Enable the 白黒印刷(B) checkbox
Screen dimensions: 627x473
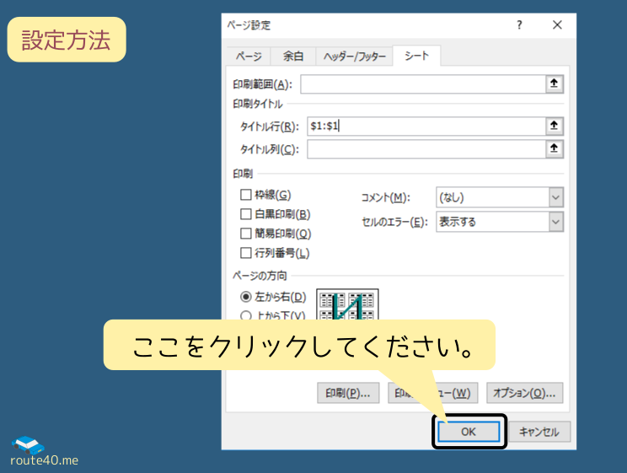[245, 214]
